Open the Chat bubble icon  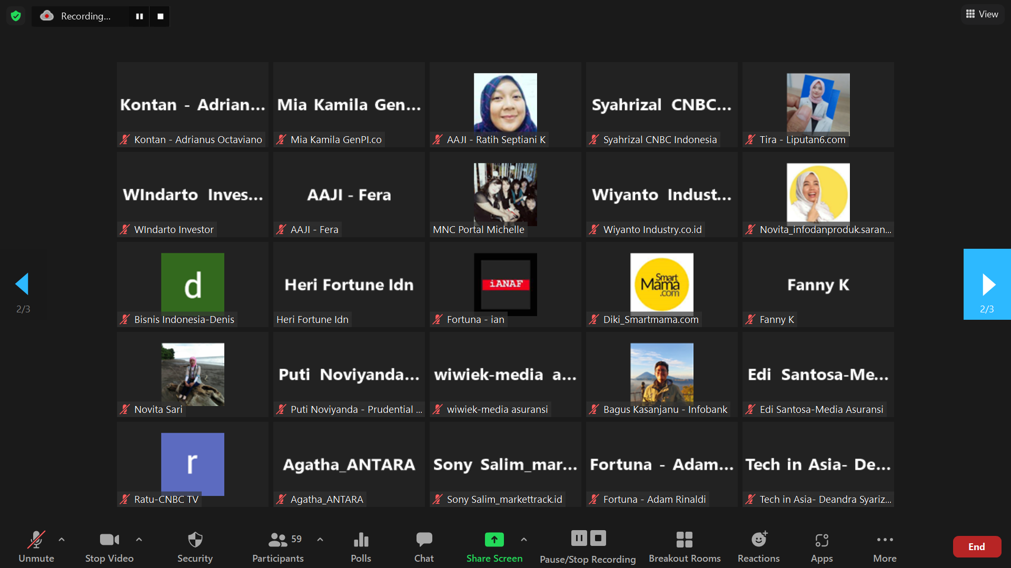pos(424,540)
